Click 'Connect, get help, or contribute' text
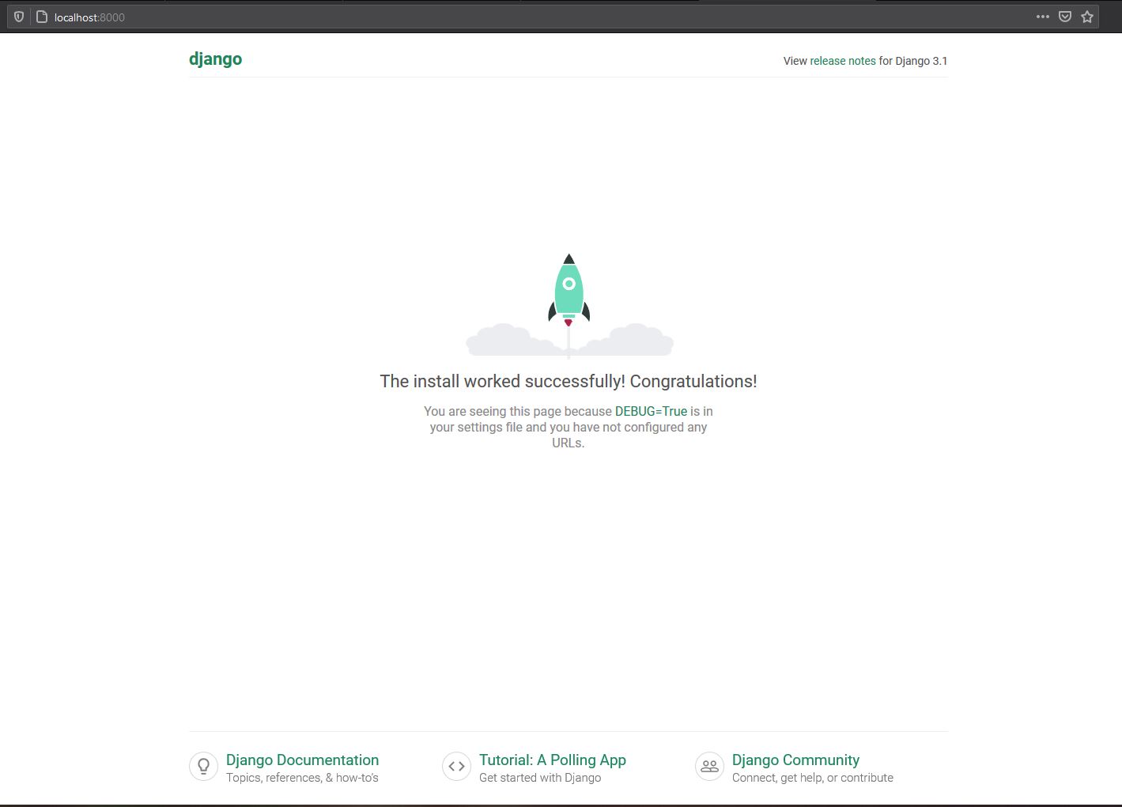Screen dimensions: 1122x807 click(813, 778)
